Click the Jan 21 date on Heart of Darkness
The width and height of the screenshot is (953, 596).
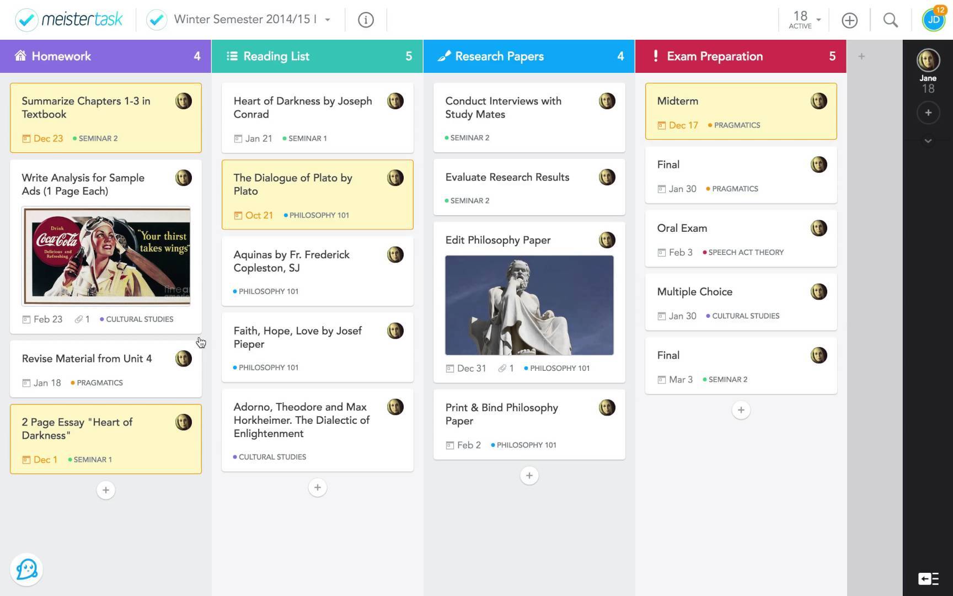coord(253,139)
